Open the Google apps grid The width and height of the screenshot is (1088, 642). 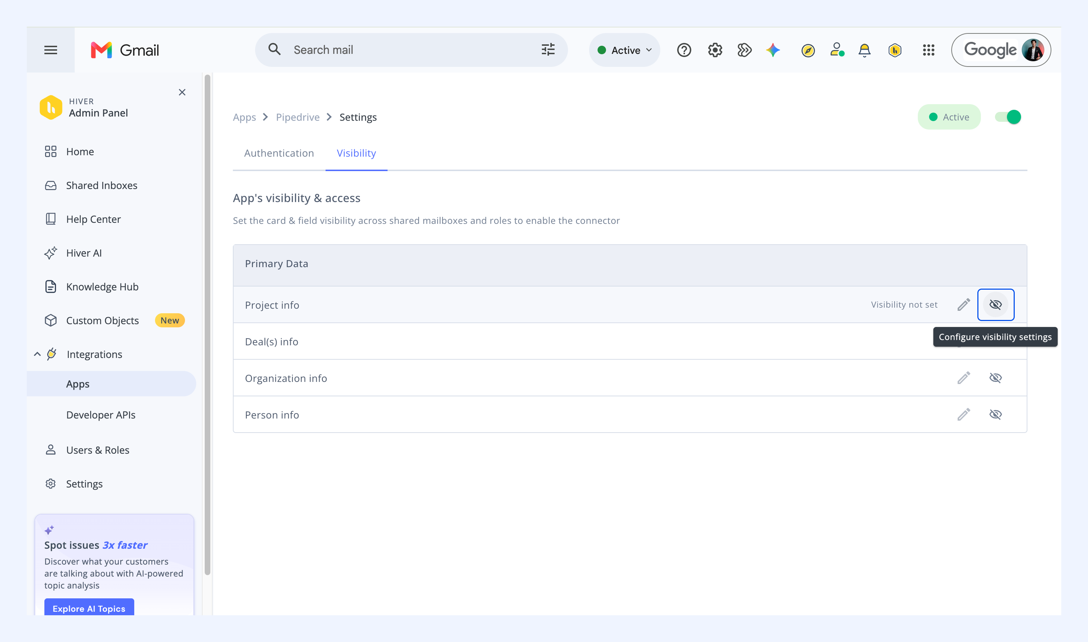click(929, 50)
